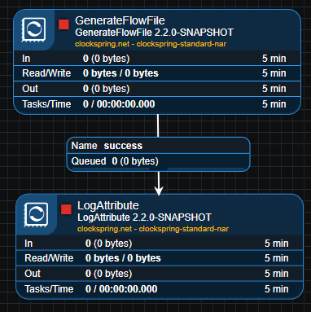Viewport: 311px width, 312px height.
Task: Click the 5 min value in LogAttribute's In row
Action: [277, 244]
